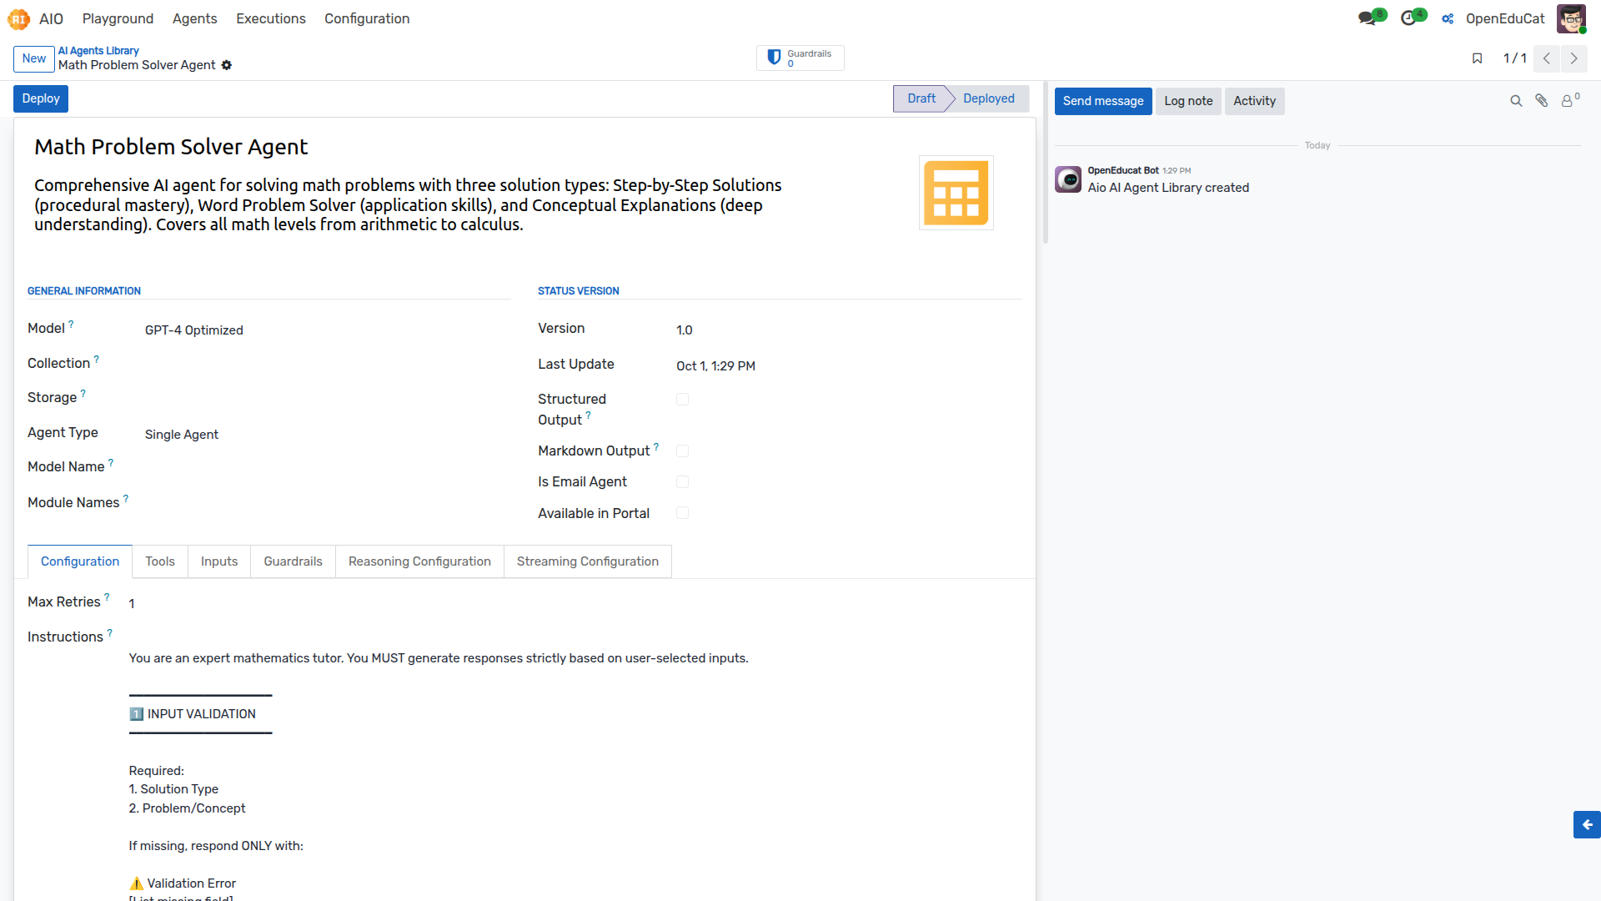Open the AI Agents Library breadcrumb link

98,51
